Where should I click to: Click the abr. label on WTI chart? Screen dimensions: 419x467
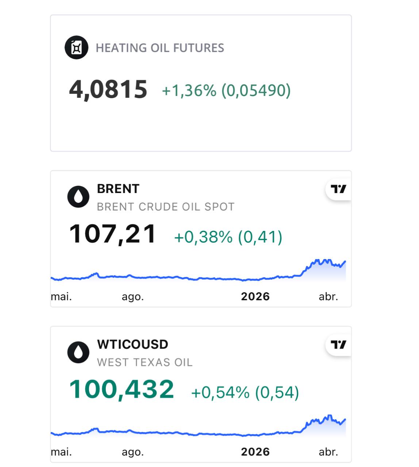(328, 452)
